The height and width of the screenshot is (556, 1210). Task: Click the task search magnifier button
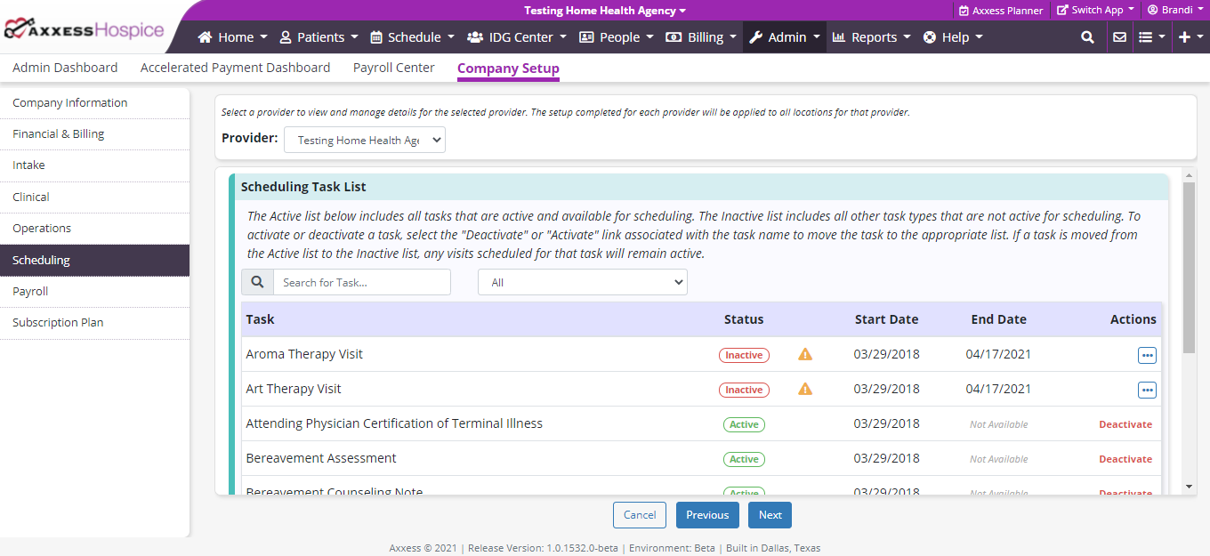[257, 282]
